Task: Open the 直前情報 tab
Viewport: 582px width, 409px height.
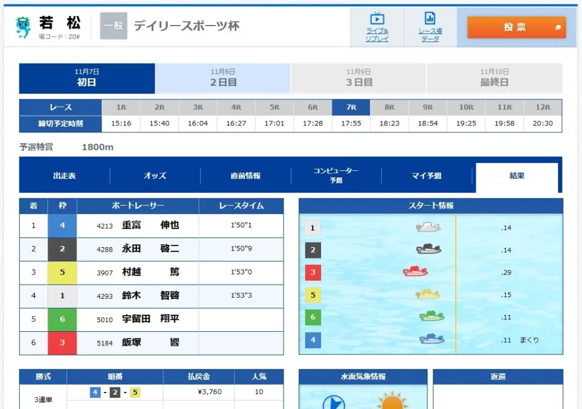Action: (246, 176)
